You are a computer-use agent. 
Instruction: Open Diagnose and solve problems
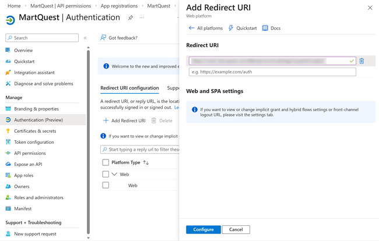pos(44,84)
